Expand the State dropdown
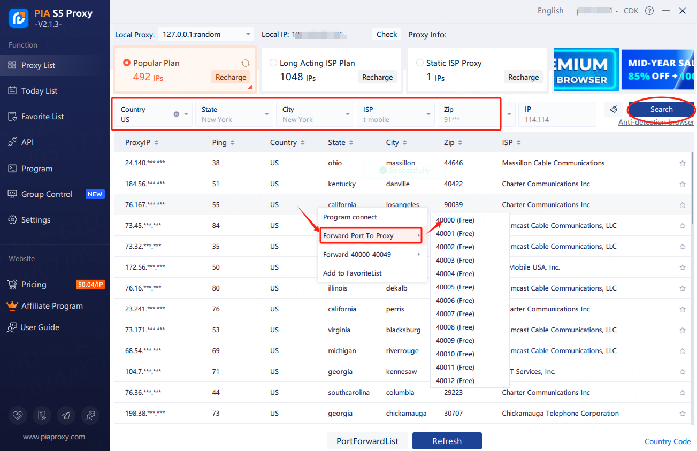 click(x=267, y=114)
